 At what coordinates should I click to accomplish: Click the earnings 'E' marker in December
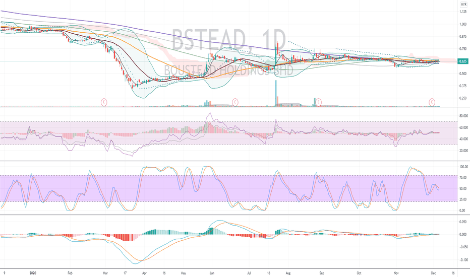coord(432,102)
